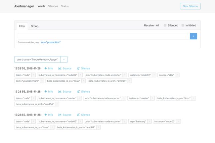The height and width of the screenshot is (143, 215).
Task: Silence the master alert
Action: 83,92
